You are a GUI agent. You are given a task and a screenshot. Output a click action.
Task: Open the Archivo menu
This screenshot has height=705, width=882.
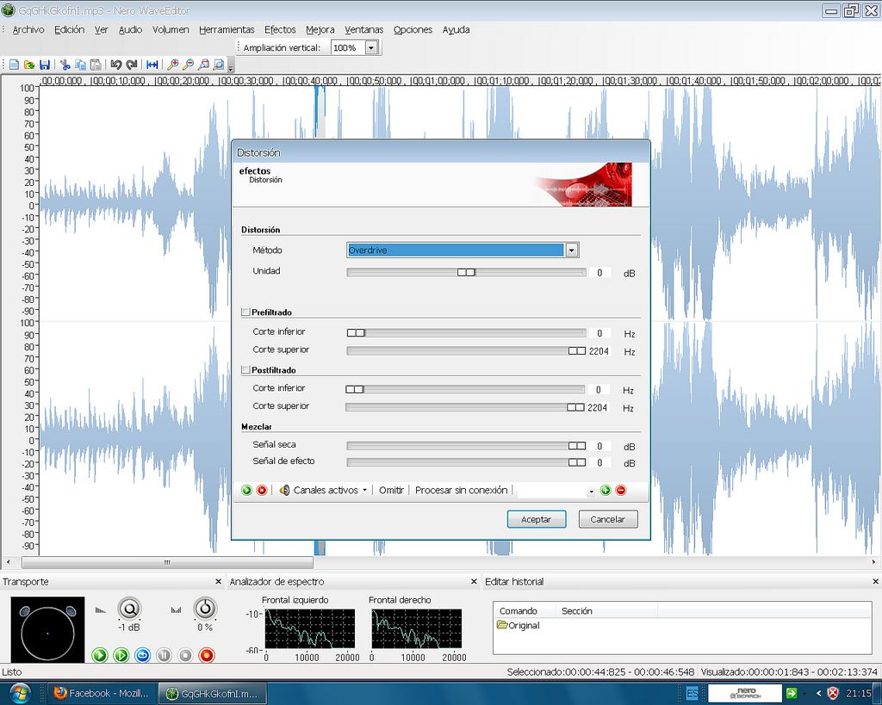(x=28, y=30)
